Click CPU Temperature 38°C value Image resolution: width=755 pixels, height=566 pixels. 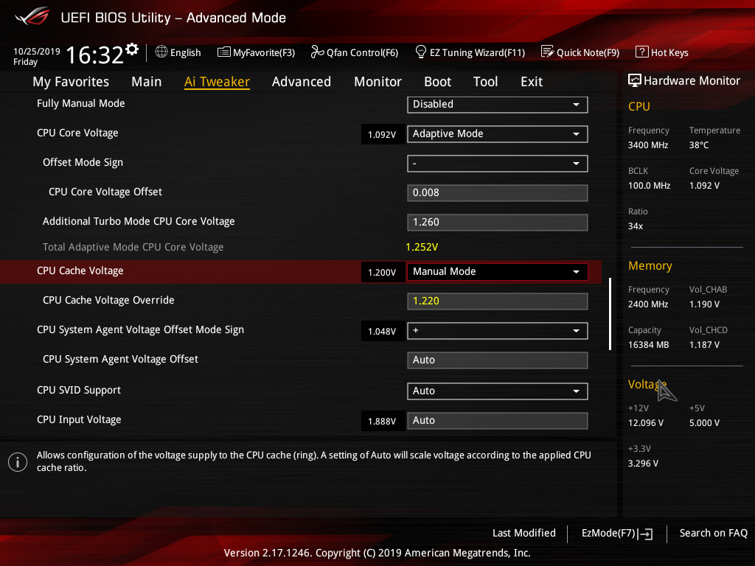[x=699, y=145]
